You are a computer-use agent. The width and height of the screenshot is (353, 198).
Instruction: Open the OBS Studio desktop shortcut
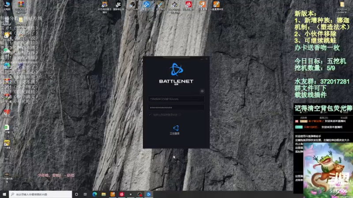(x=132, y=6)
